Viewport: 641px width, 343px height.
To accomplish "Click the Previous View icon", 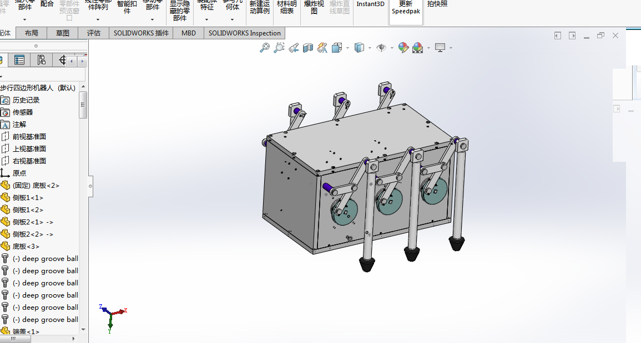I will (294, 48).
